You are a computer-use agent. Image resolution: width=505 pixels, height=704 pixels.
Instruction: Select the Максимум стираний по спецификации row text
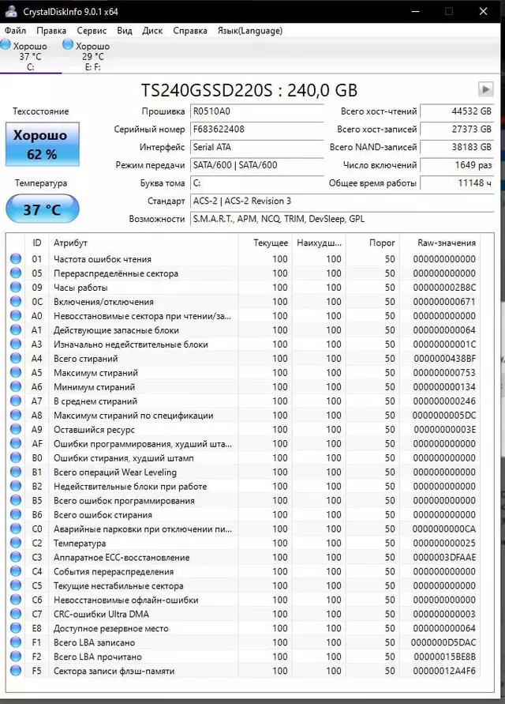(133, 416)
